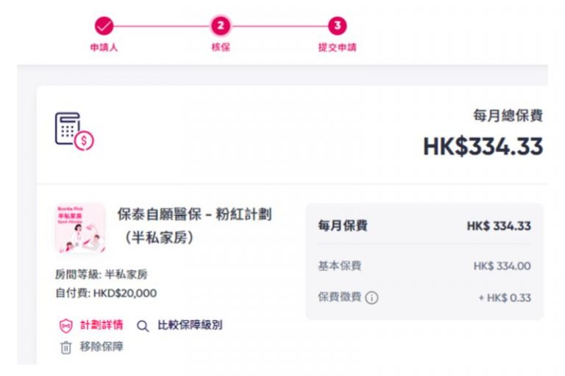Click the 自付費 HKD$20,000 text

tap(106, 293)
